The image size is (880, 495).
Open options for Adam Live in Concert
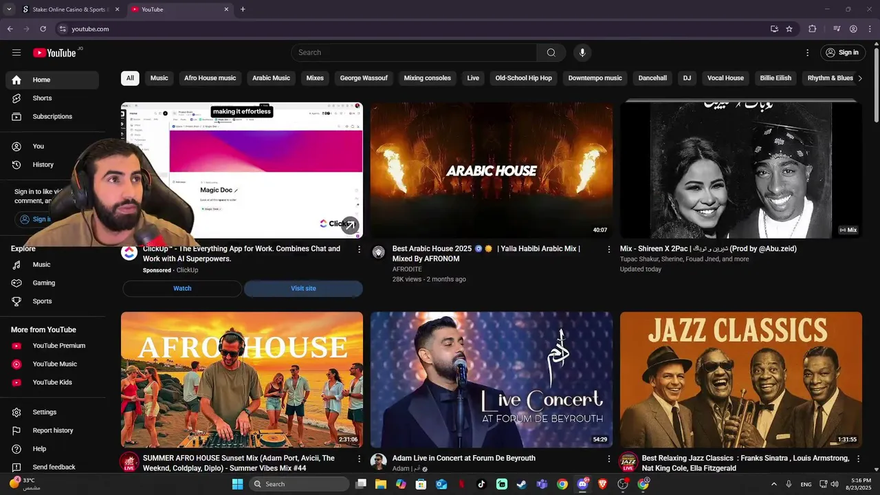point(608,459)
